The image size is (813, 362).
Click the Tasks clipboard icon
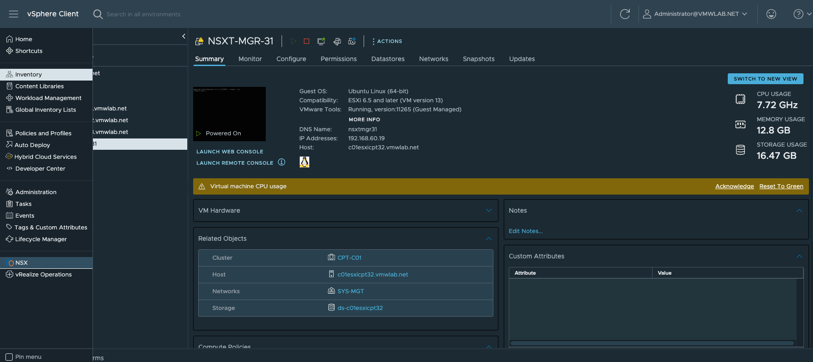click(x=9, y=204)
